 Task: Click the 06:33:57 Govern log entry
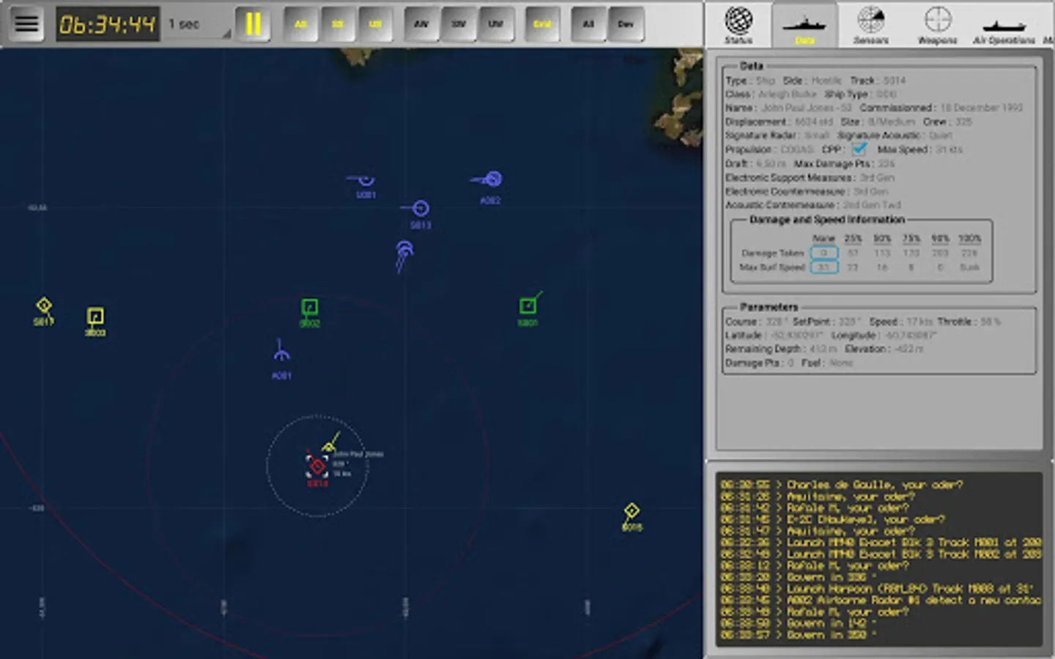pyautogui.click(x=799, y=635)
